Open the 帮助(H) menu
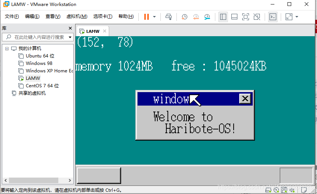The image size is (317, 194). (x=126, y=16)
